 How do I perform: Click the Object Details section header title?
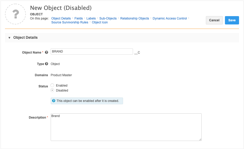pyautogui.click(x=25, y=37)
